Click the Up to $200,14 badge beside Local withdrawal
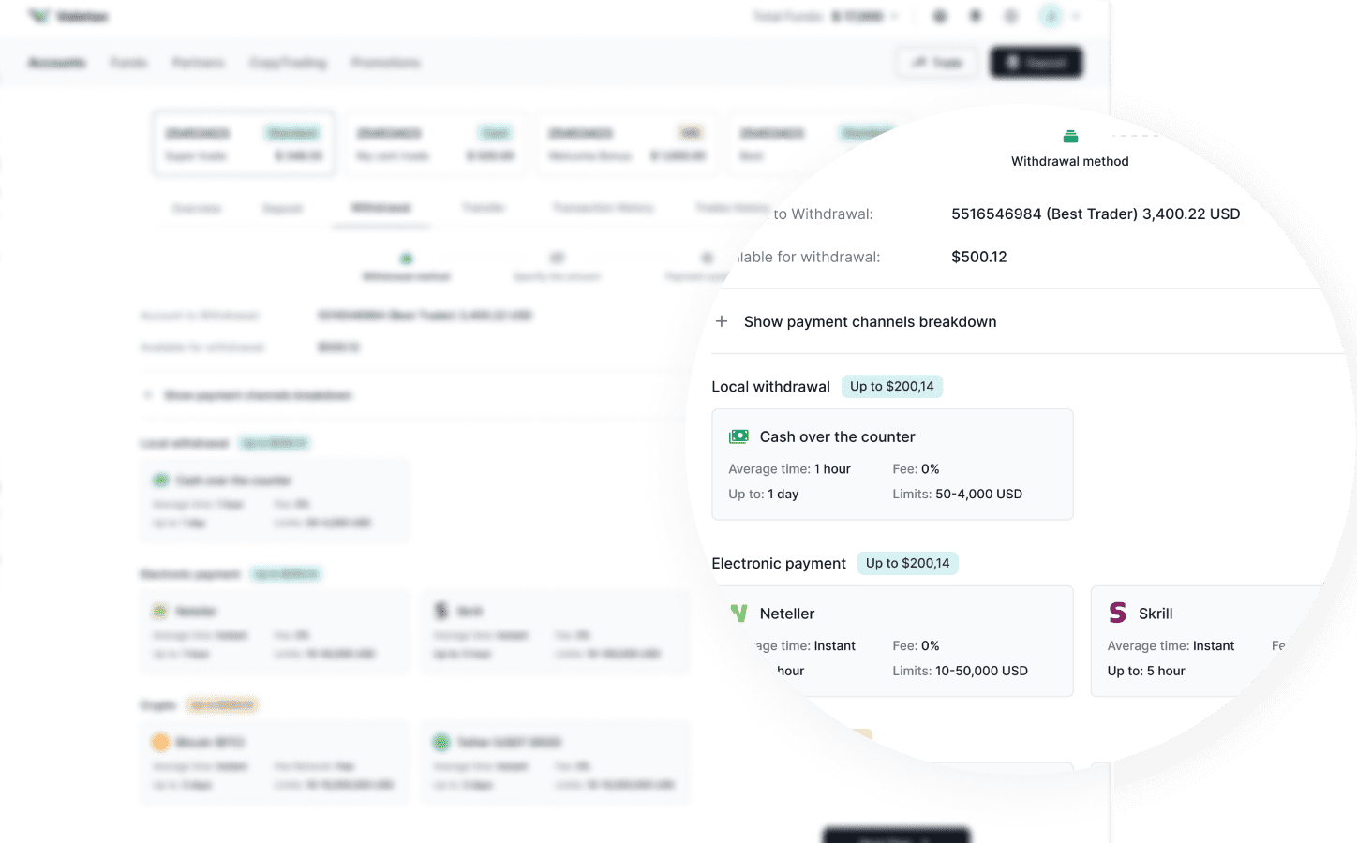Screen dimensions: 1357x843 coord(891,386)
